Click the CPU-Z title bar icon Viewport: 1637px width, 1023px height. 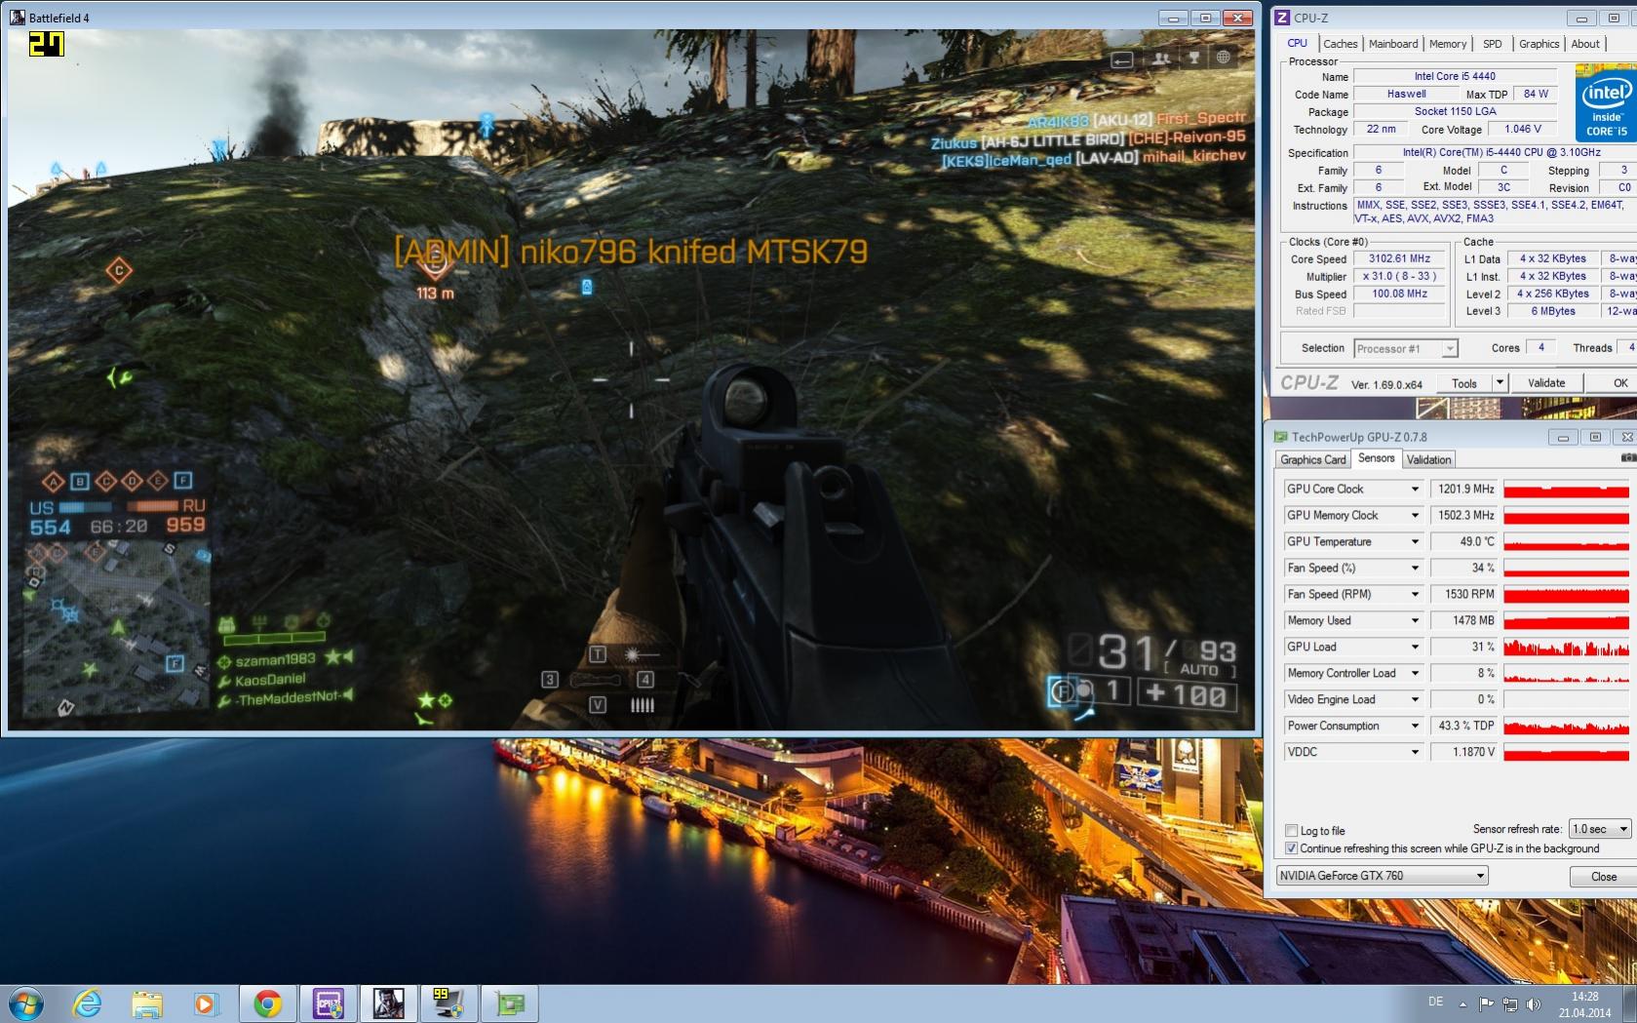pos(1283,18)
